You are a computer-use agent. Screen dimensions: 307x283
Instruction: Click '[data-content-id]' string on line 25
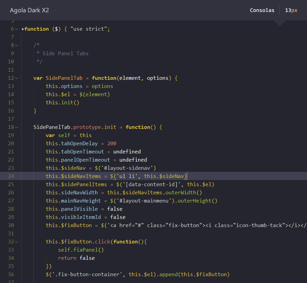coord(151,184)
